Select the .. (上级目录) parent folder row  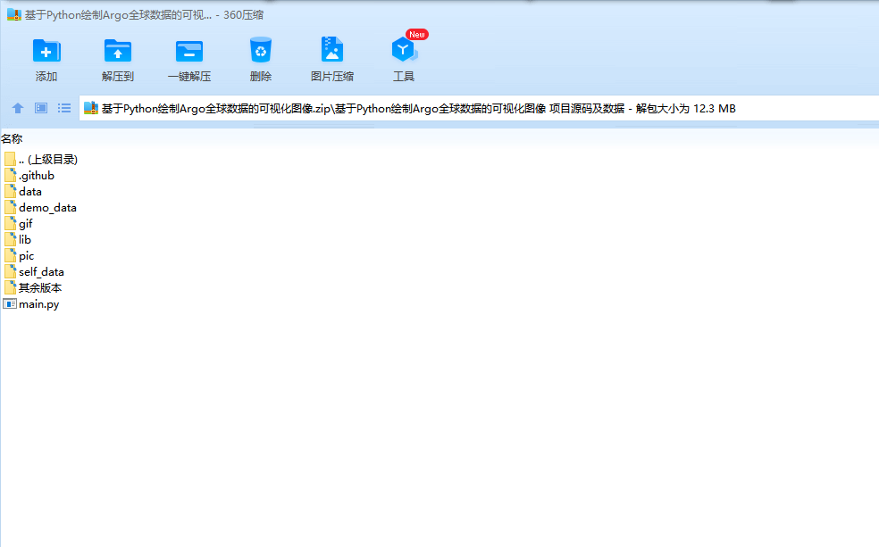(x=41, y=160)
